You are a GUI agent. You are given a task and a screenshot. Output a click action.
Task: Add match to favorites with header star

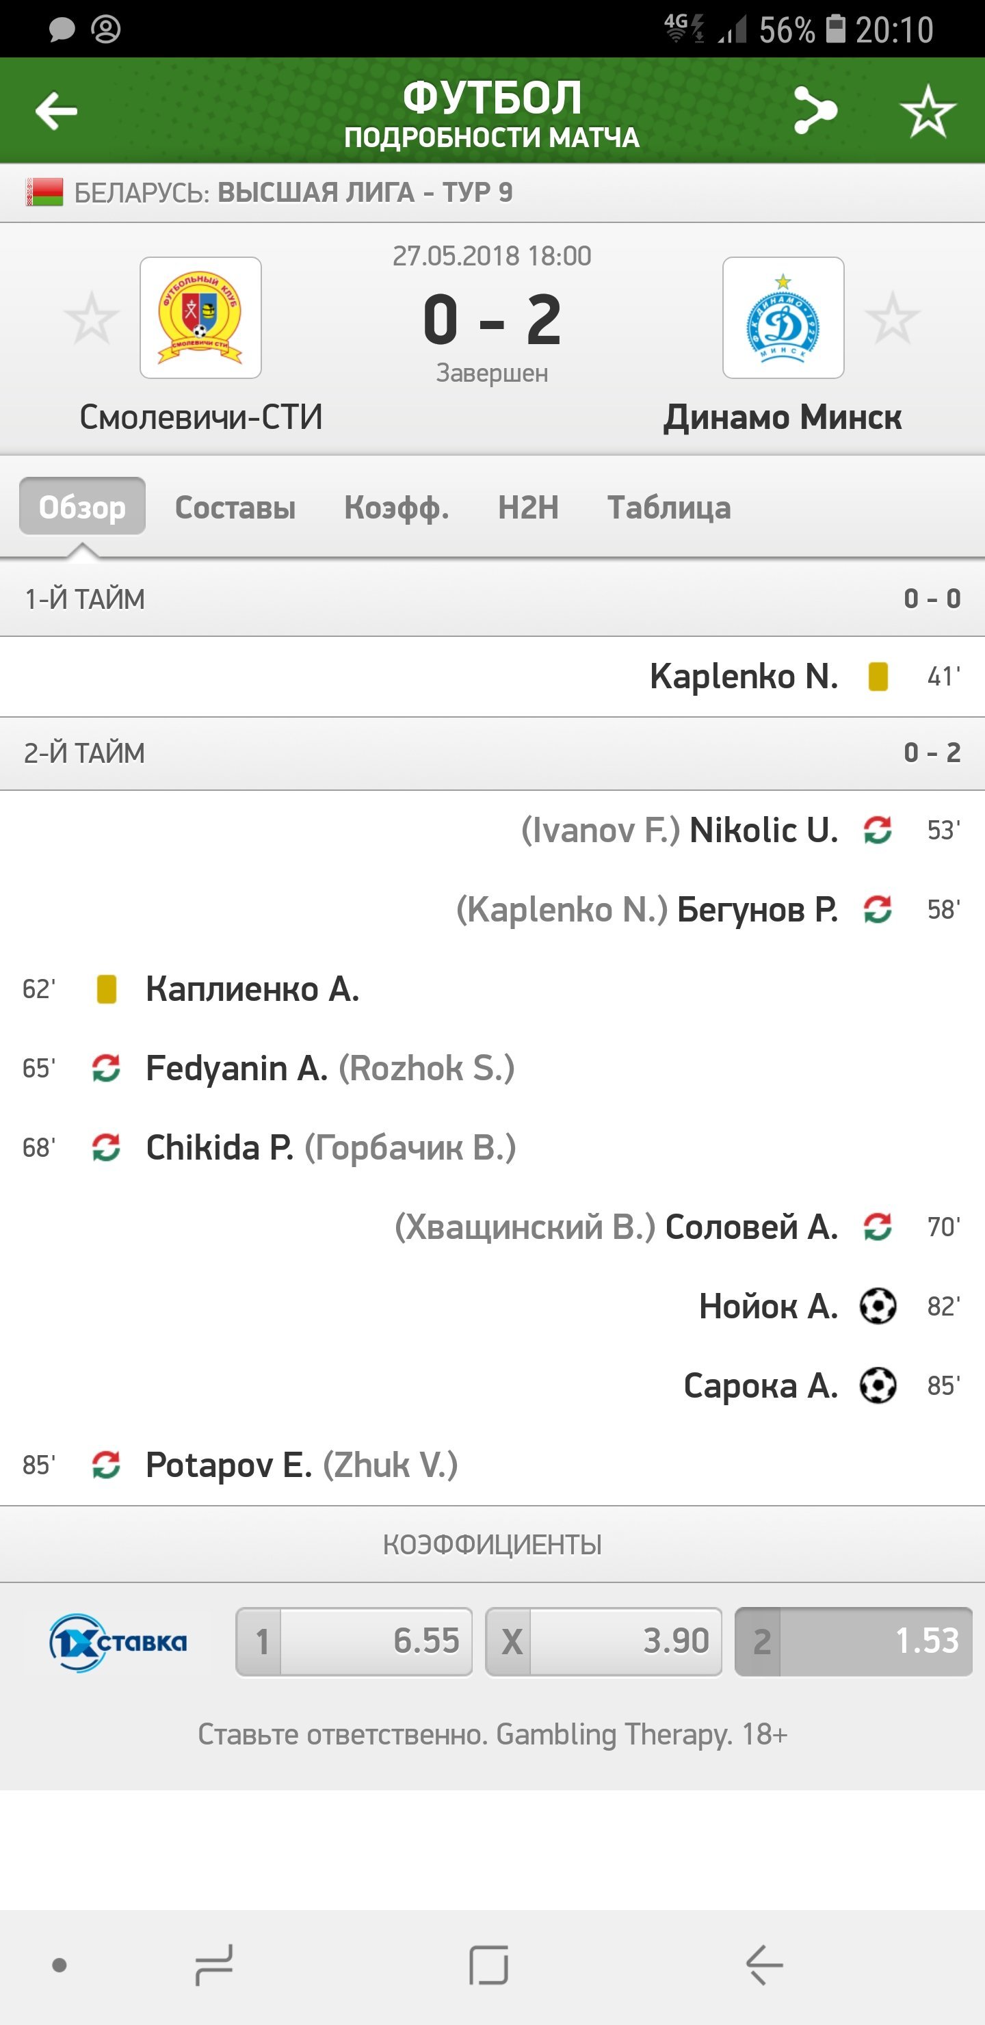[x=928, y=111]
